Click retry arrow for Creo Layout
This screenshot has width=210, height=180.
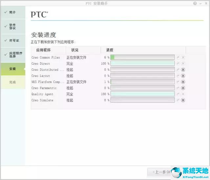pos(178,76)
